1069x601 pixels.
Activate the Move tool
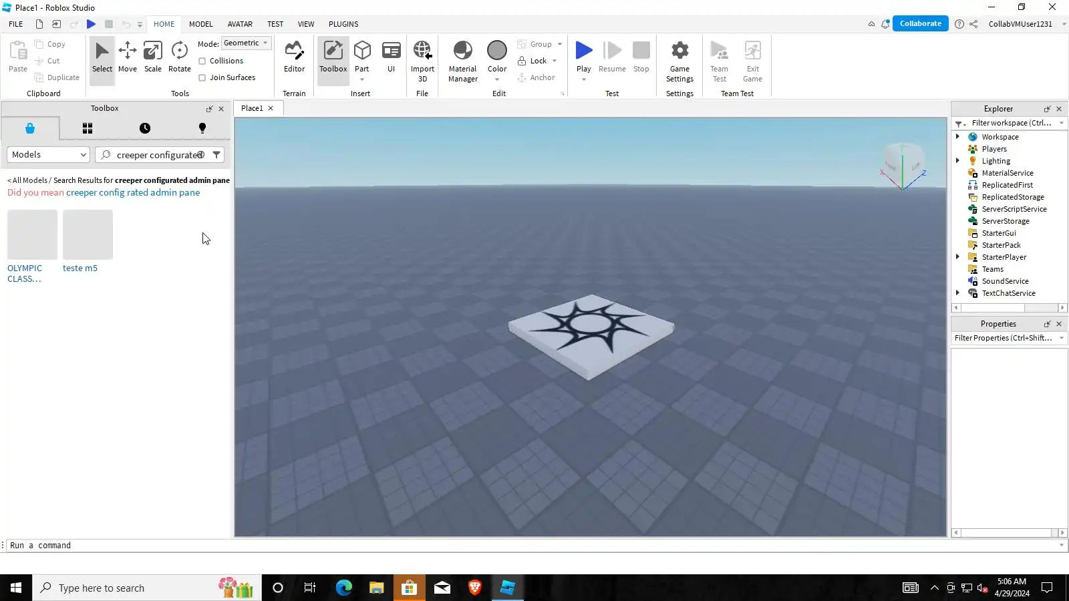click(x=128, y=57)
